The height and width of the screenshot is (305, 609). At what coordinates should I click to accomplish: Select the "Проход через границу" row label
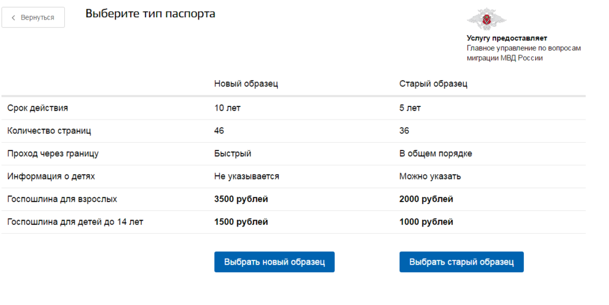pyautogui.click(x=53, y=153)
